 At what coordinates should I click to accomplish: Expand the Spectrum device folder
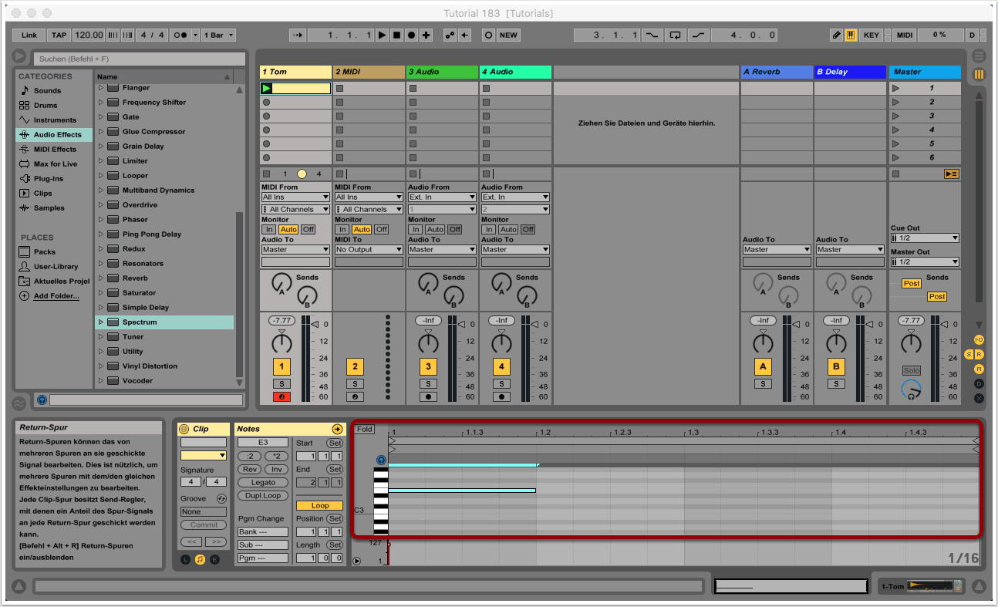click(x=100, y=322)
